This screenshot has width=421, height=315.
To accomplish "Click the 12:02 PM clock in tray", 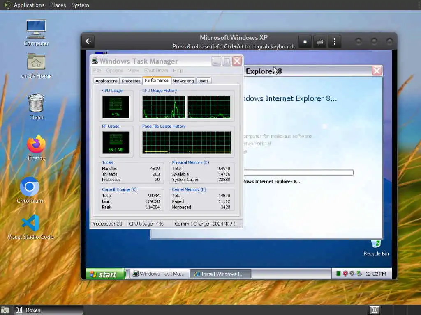I will pyautogui.click(x=376, y=274).
